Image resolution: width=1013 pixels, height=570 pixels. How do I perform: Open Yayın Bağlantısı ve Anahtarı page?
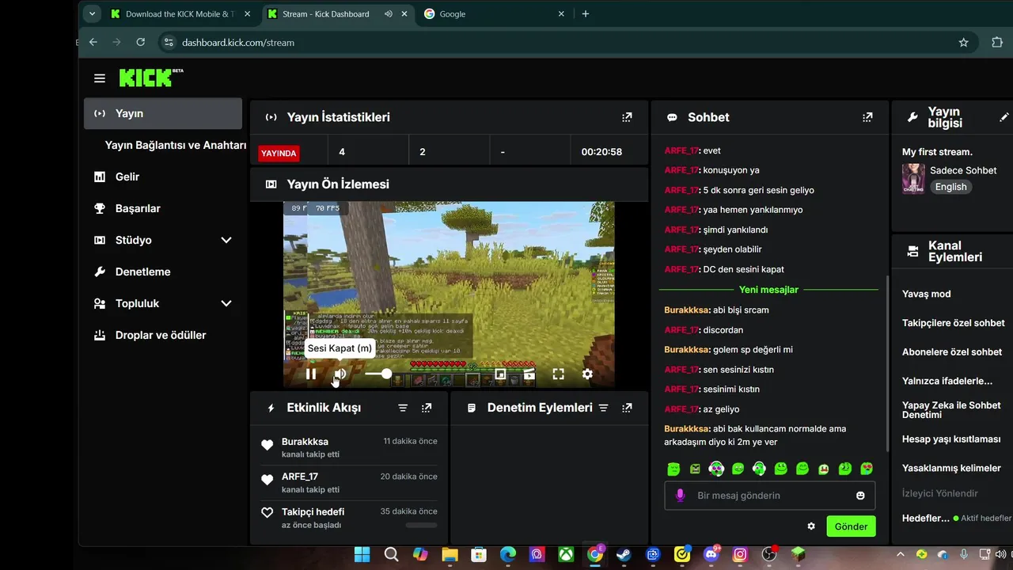pyautogui.click(x=176, y=145)
